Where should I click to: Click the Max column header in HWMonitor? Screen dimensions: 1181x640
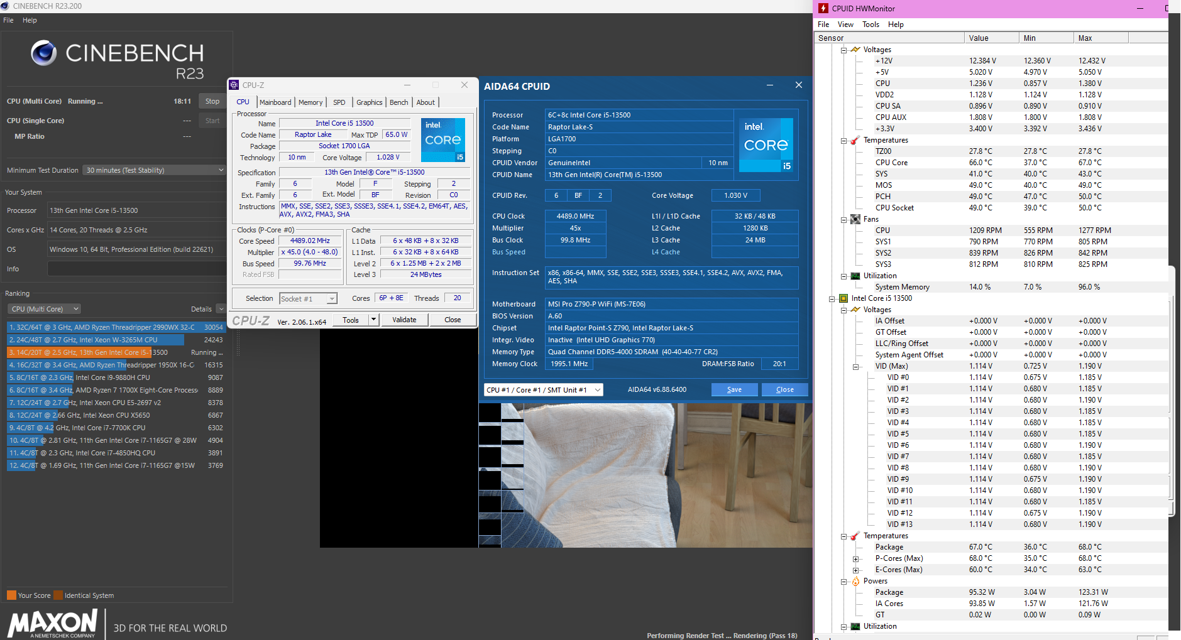[1101, 38]
